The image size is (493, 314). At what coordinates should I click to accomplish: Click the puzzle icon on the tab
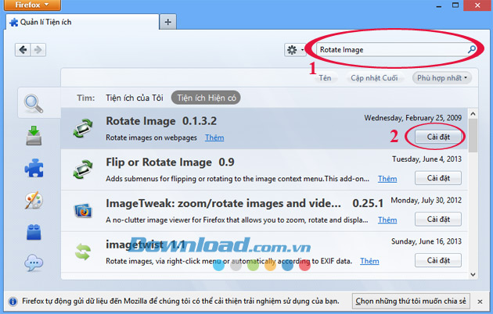[x=14, y=23]
